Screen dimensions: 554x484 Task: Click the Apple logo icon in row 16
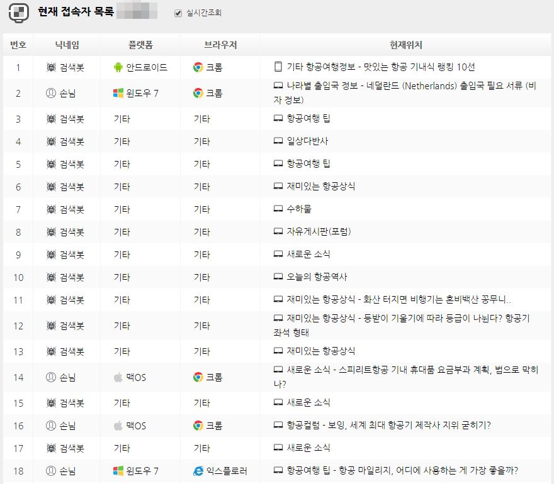(x=118, y=426)
